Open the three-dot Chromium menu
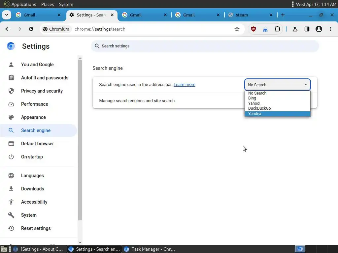 pos(331,29)
